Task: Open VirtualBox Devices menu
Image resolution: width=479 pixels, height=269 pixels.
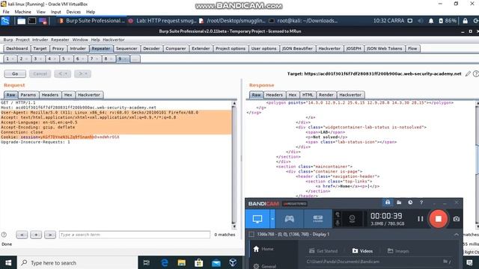Action: click(x=73, y=12)
